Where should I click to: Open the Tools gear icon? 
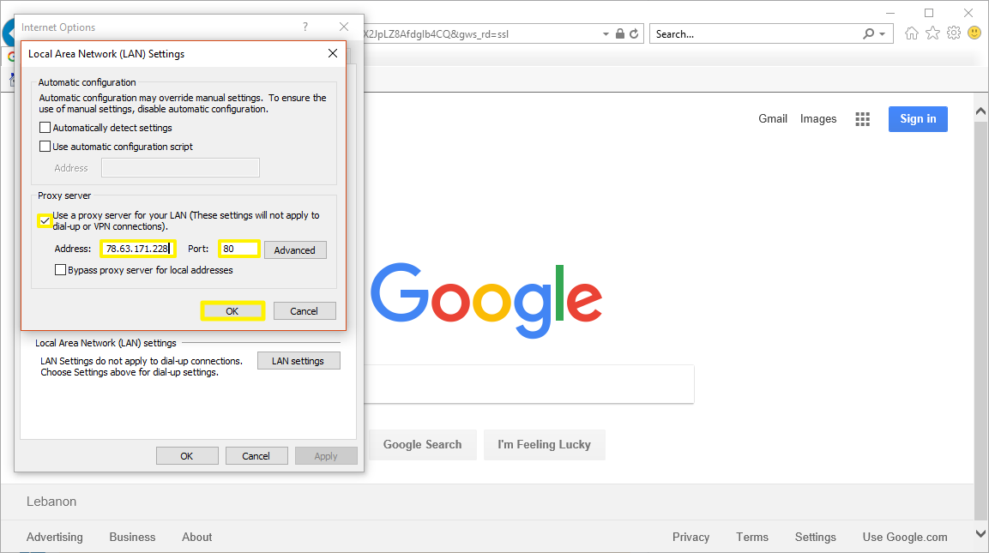click(x=954, y=33)
